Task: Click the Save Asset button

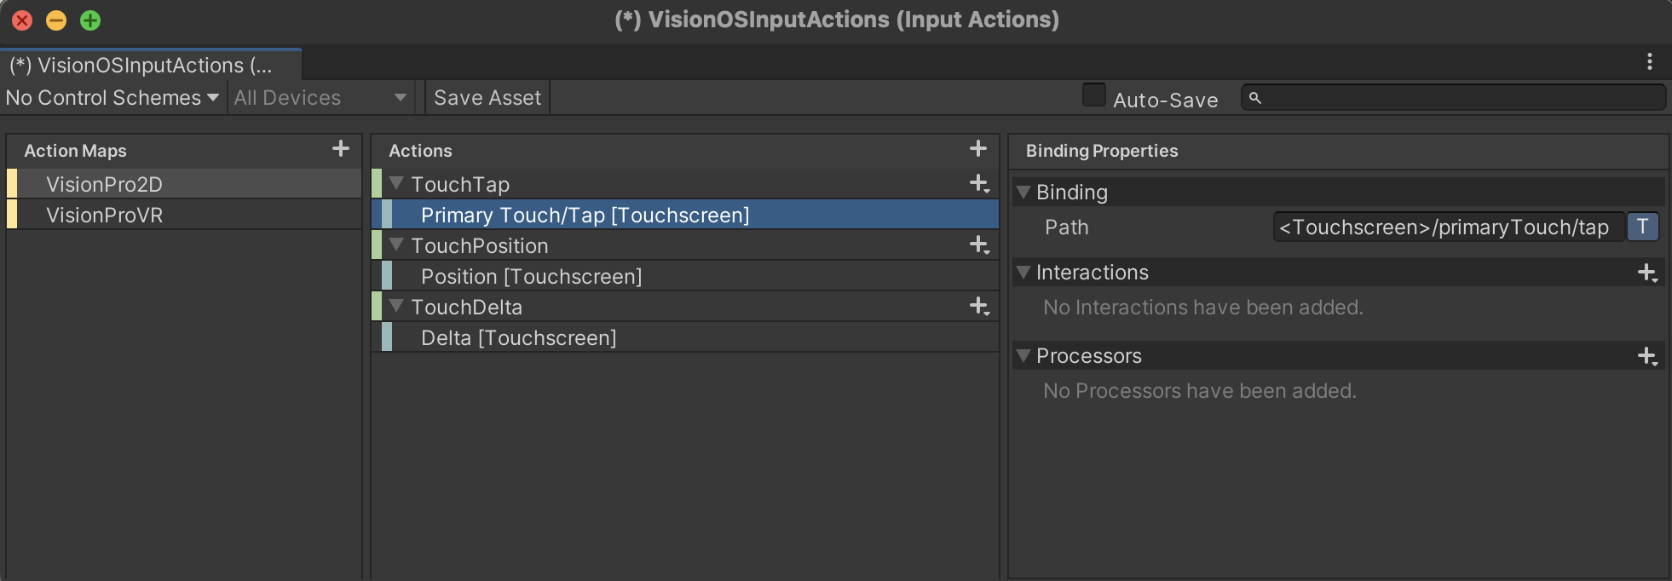Action: tap(487, 98)
